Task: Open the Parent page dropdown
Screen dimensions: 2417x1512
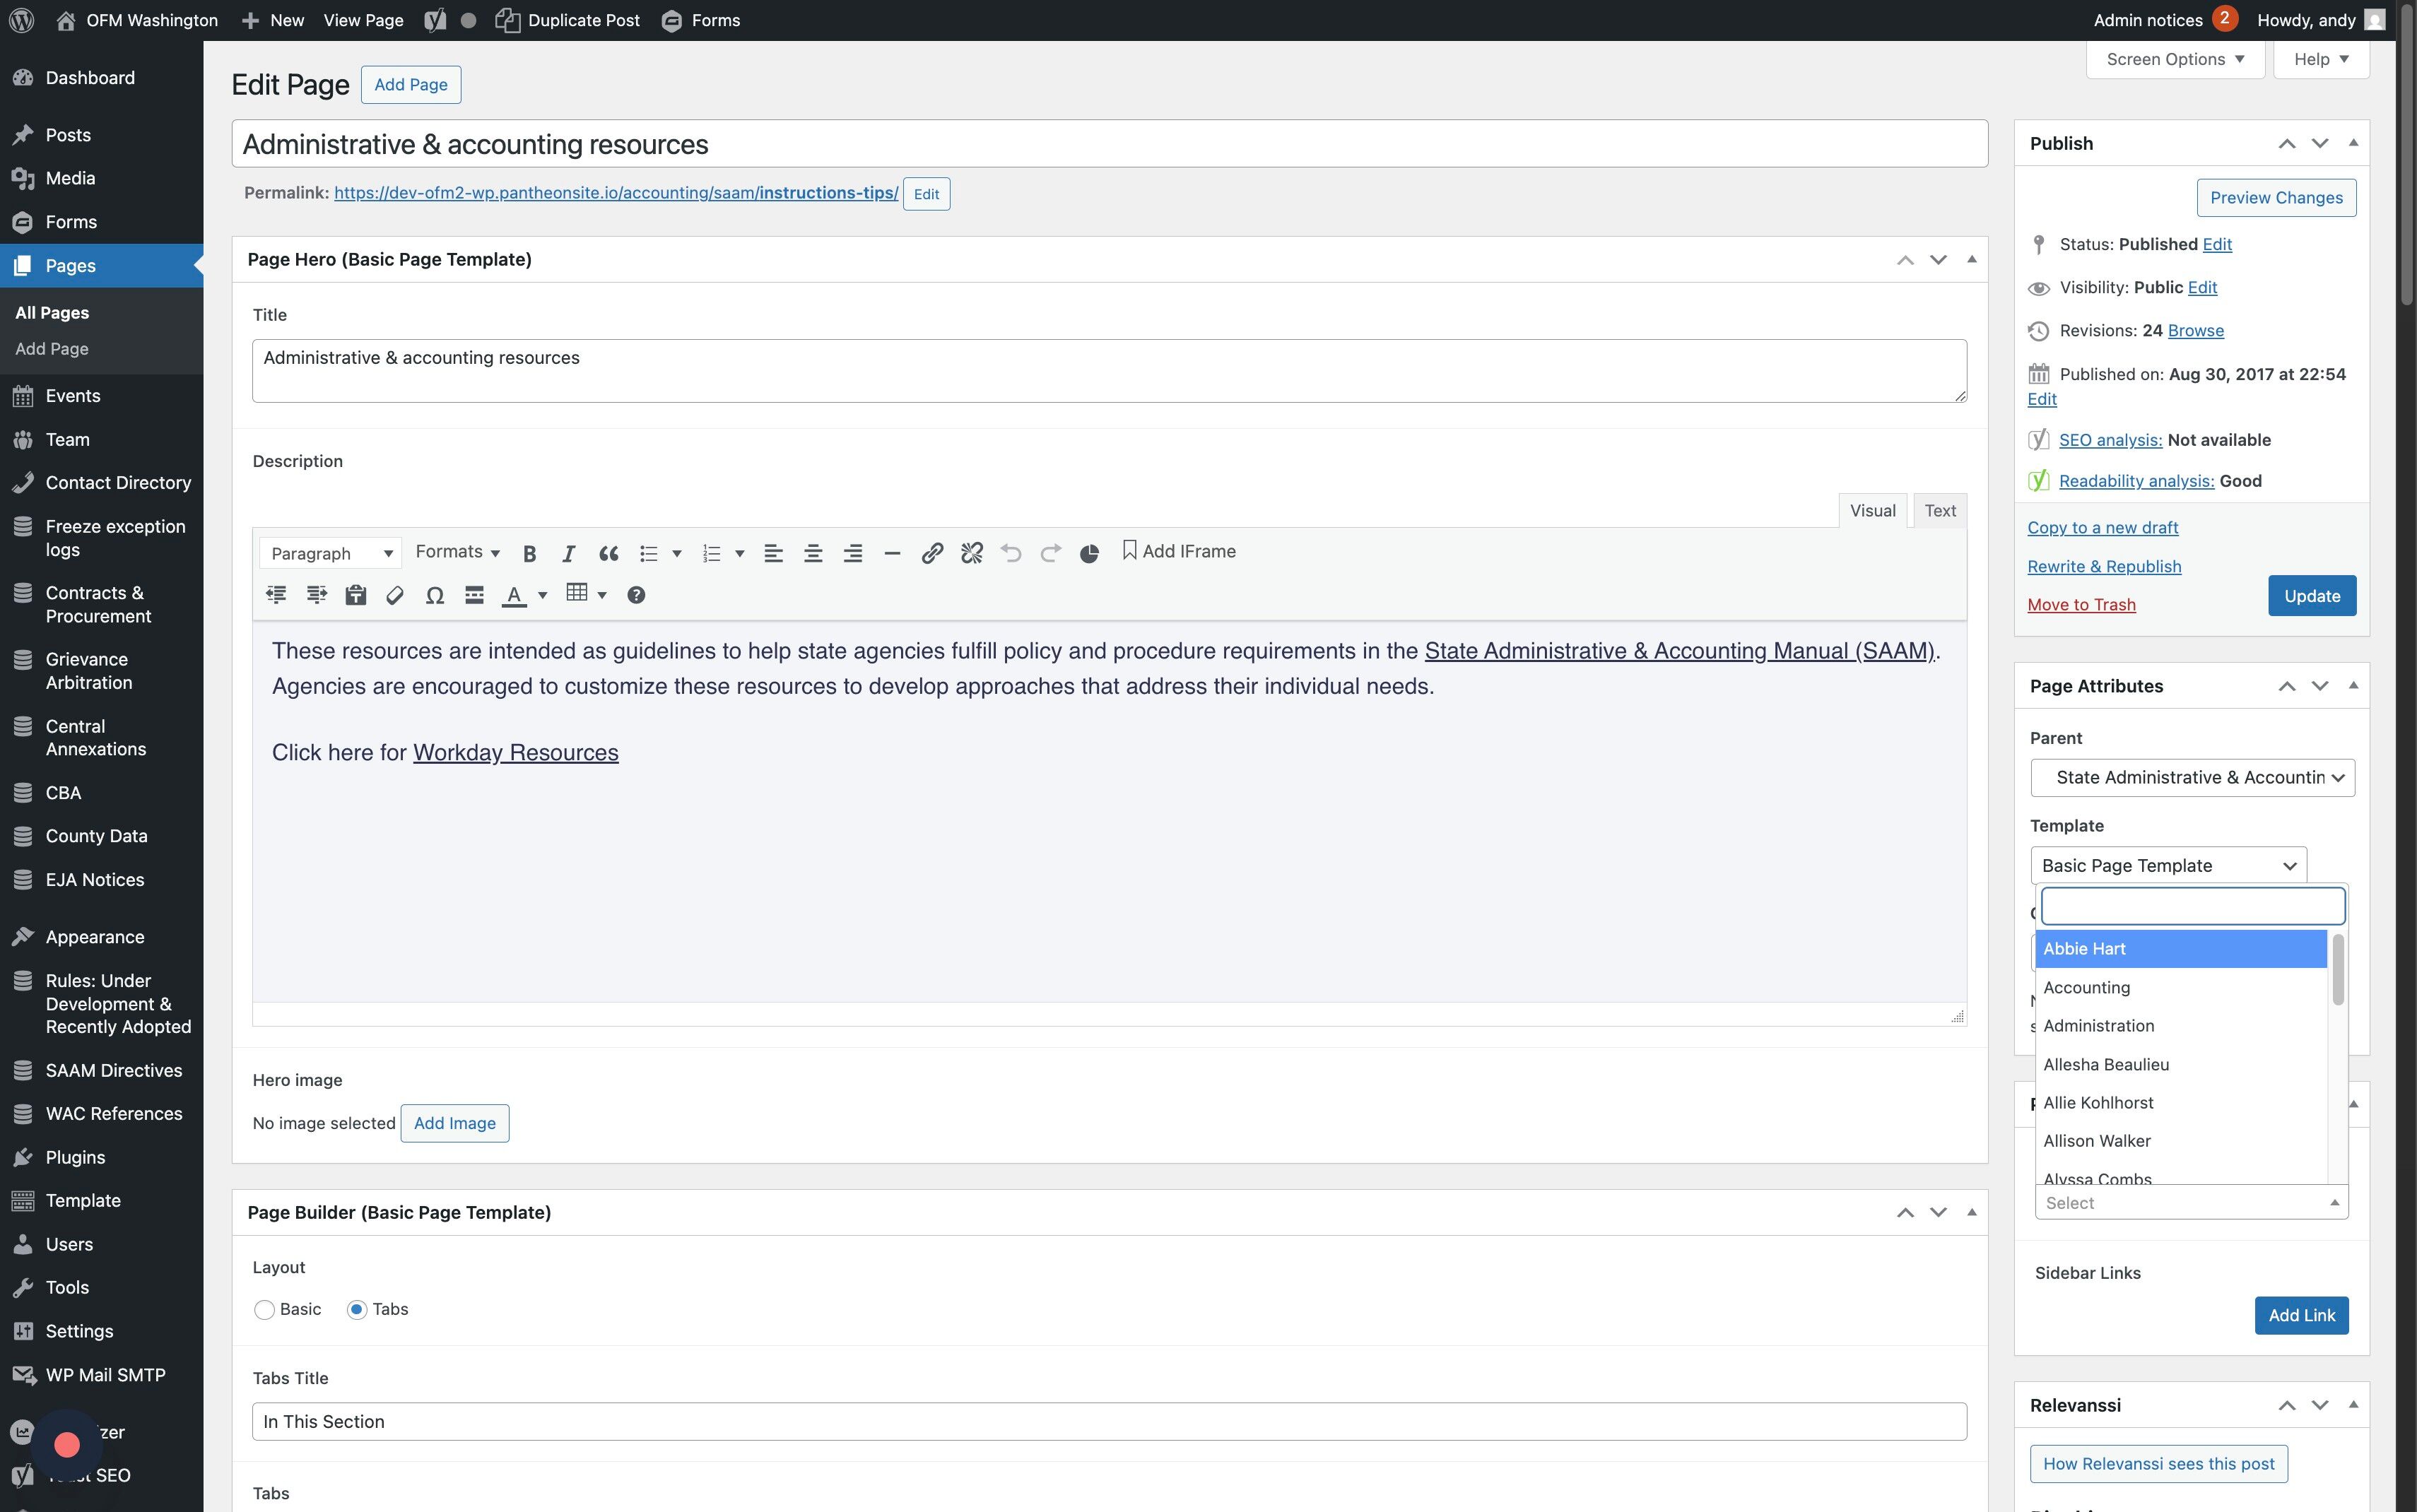Action: tap(2191, 778)
